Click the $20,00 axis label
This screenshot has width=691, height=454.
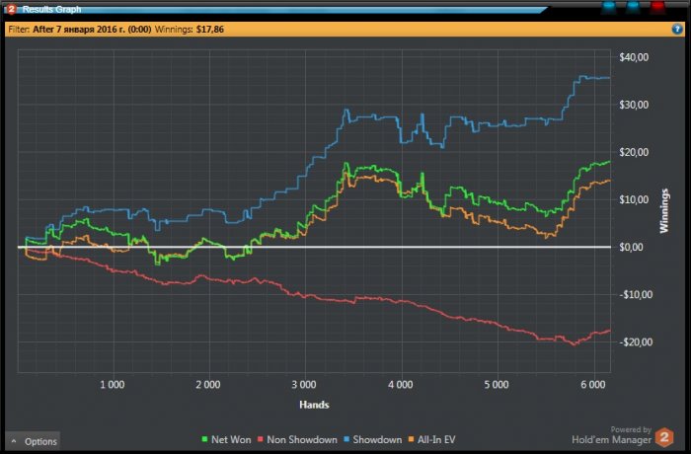coord(634,152)
